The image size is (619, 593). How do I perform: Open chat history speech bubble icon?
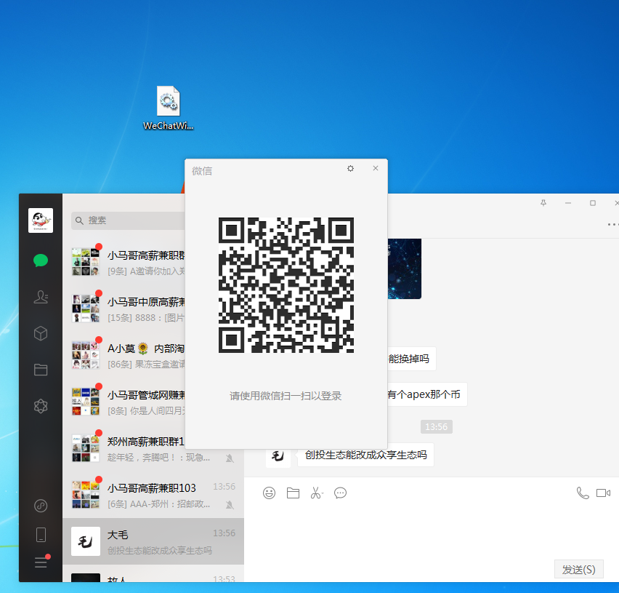pos(340,493)
